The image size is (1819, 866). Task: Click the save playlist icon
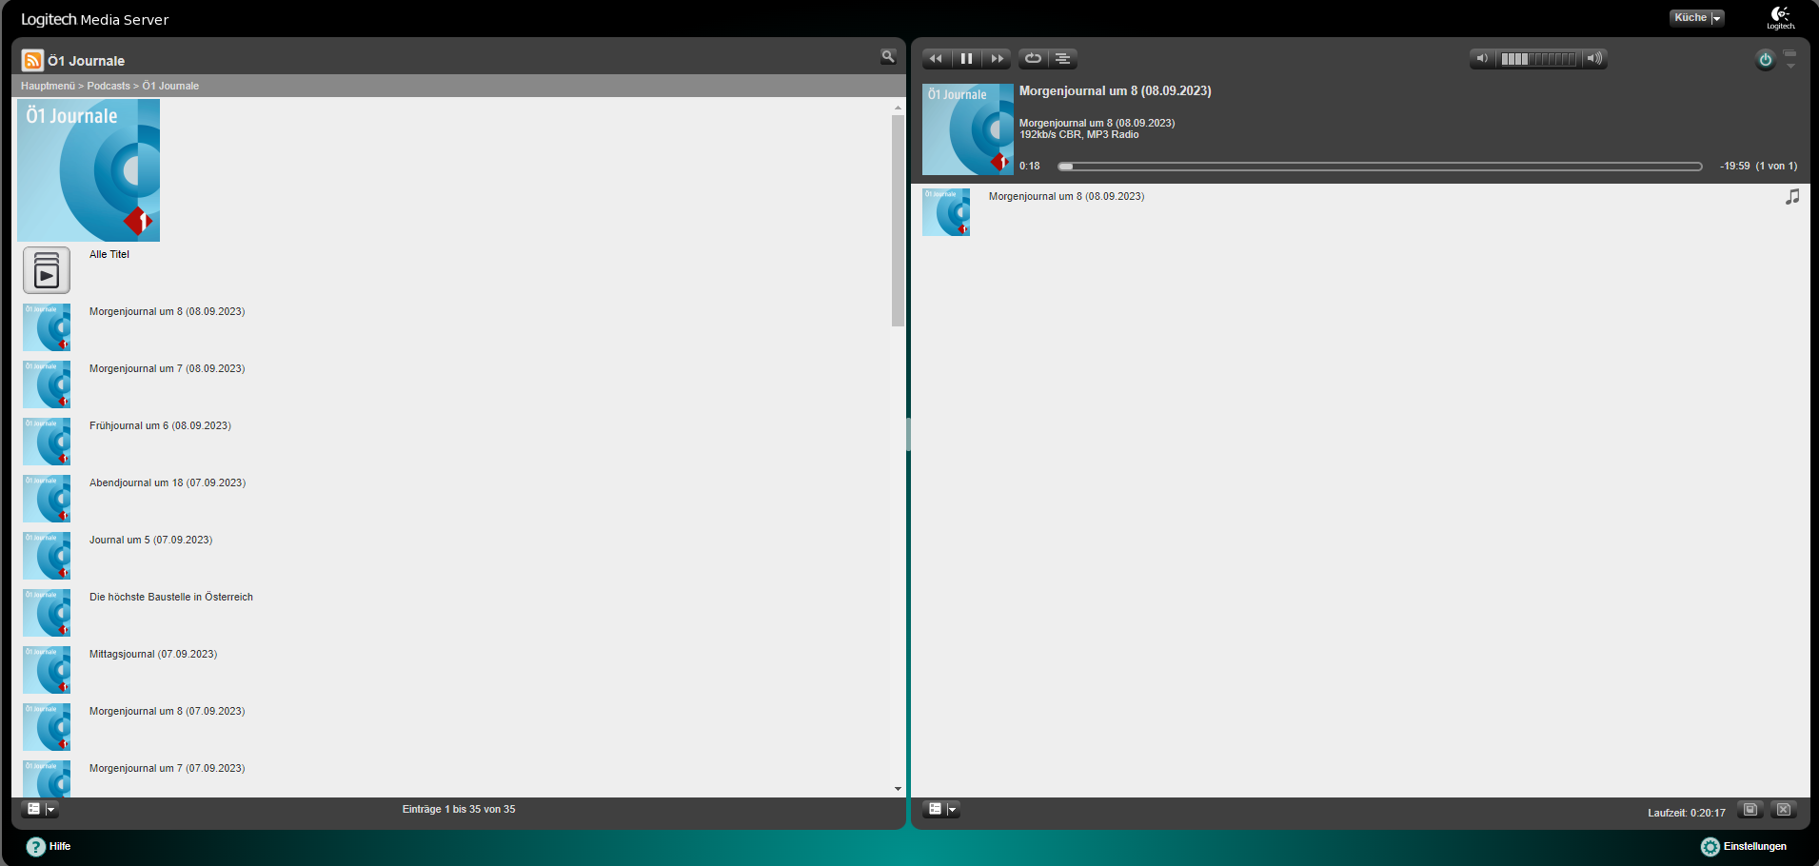click(x=1750, y=810)
